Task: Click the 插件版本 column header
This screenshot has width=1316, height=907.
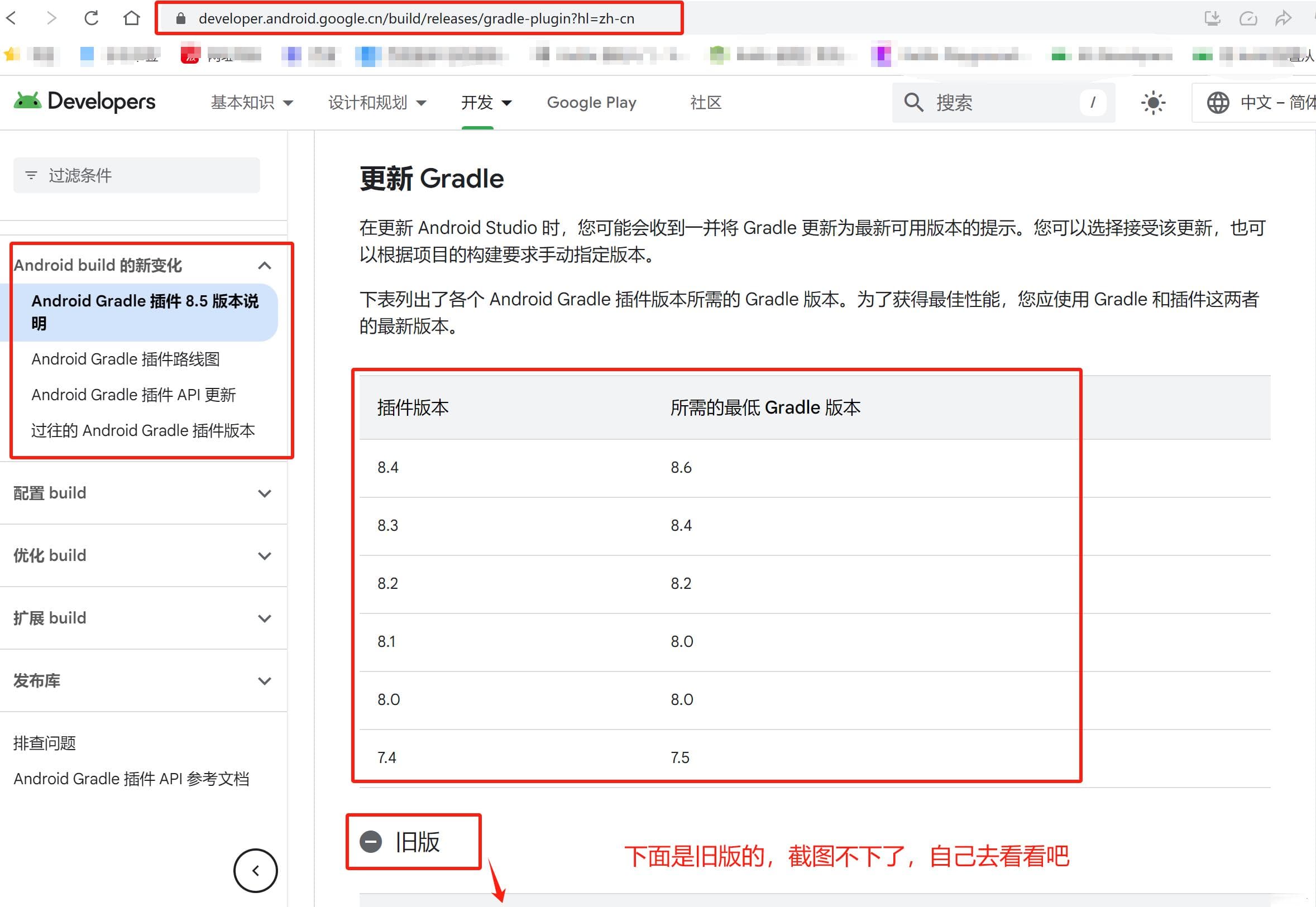Action: coord(413,407)
